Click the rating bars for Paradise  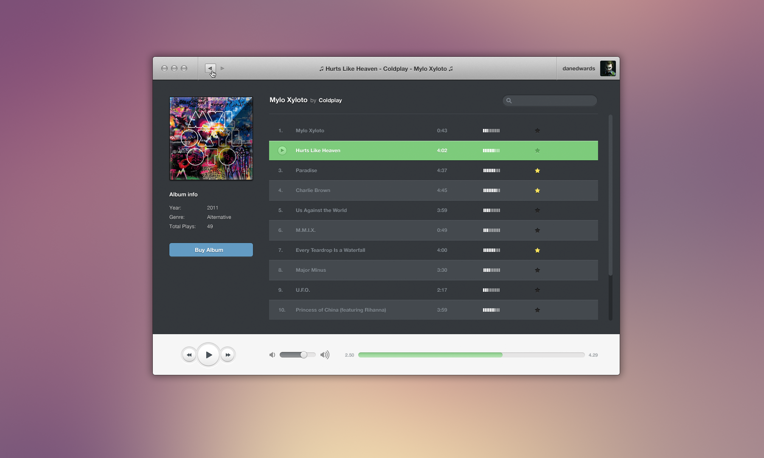click(492, 170)
